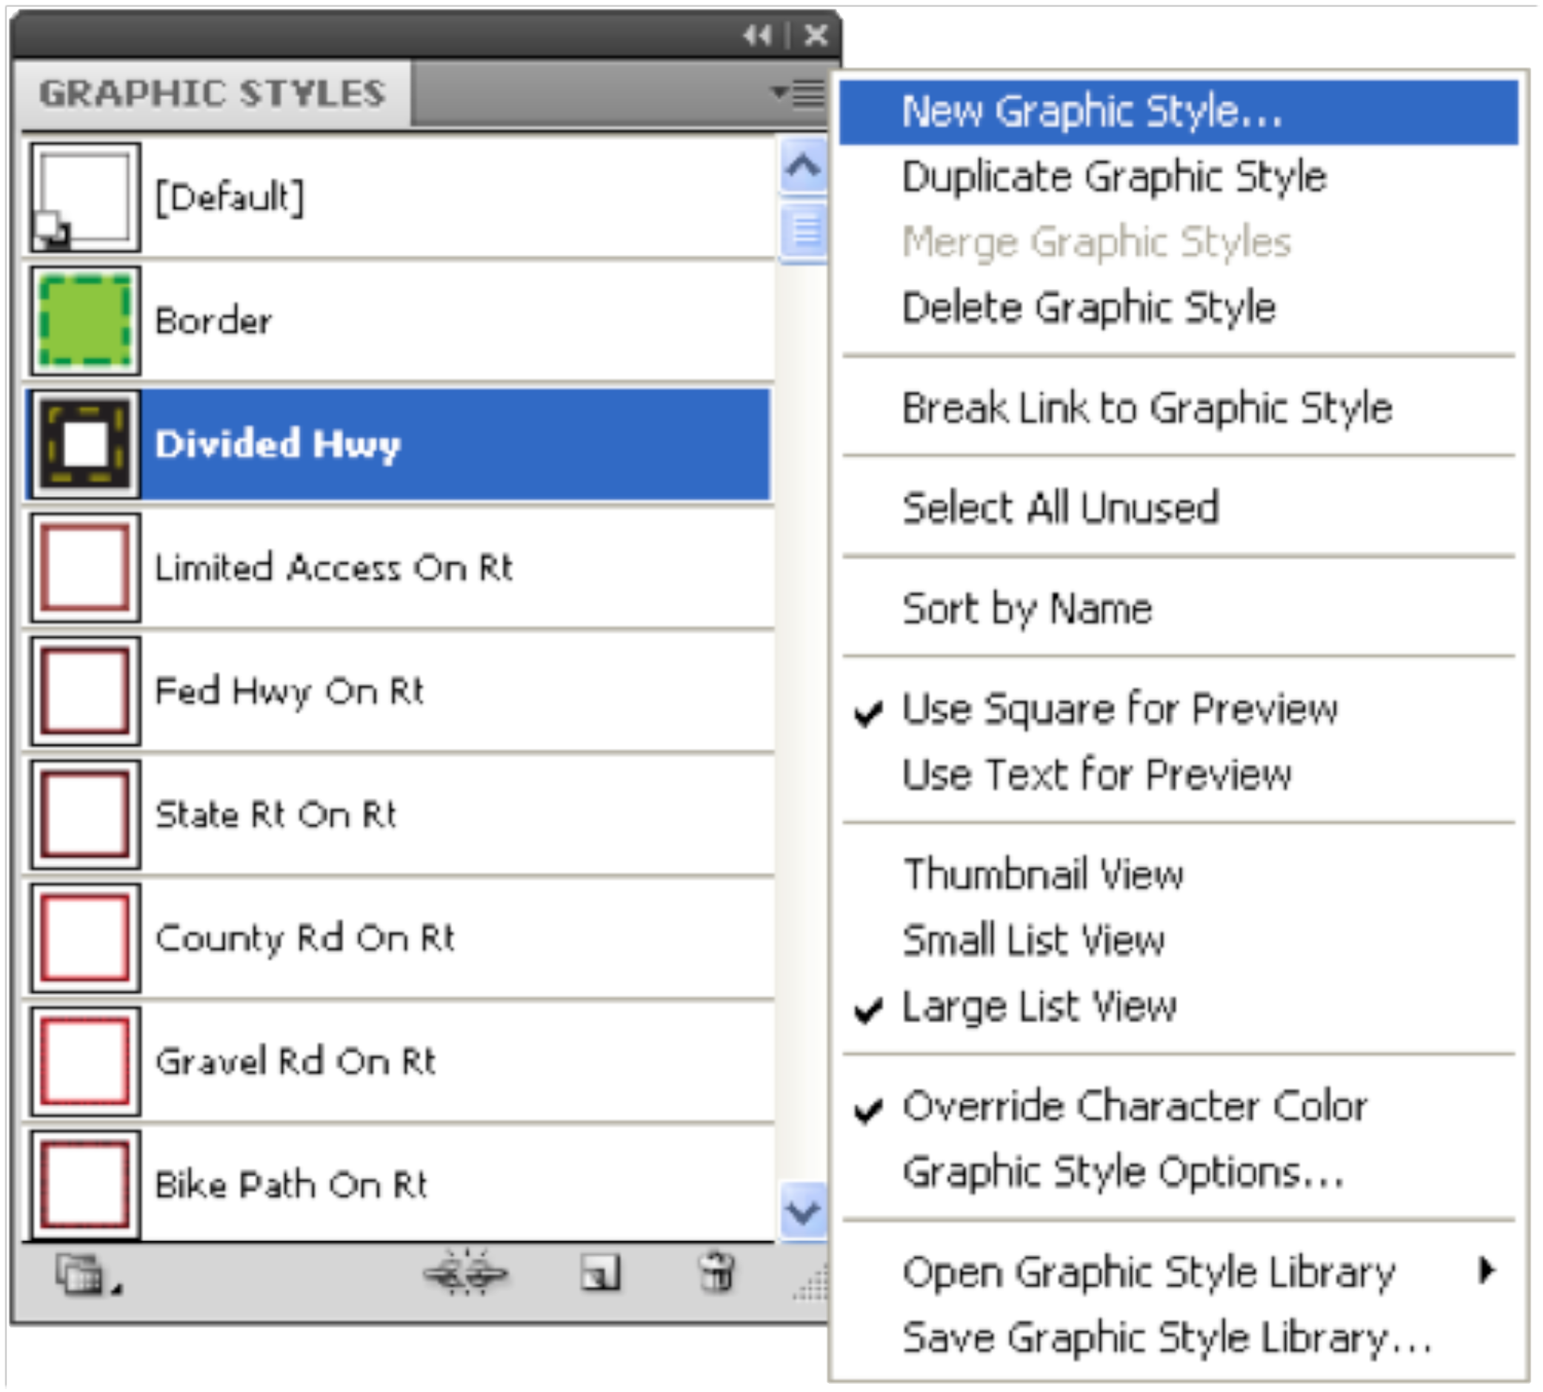
Task: Click the [Default] style thumbnail
Action: (x=85, y=197)
